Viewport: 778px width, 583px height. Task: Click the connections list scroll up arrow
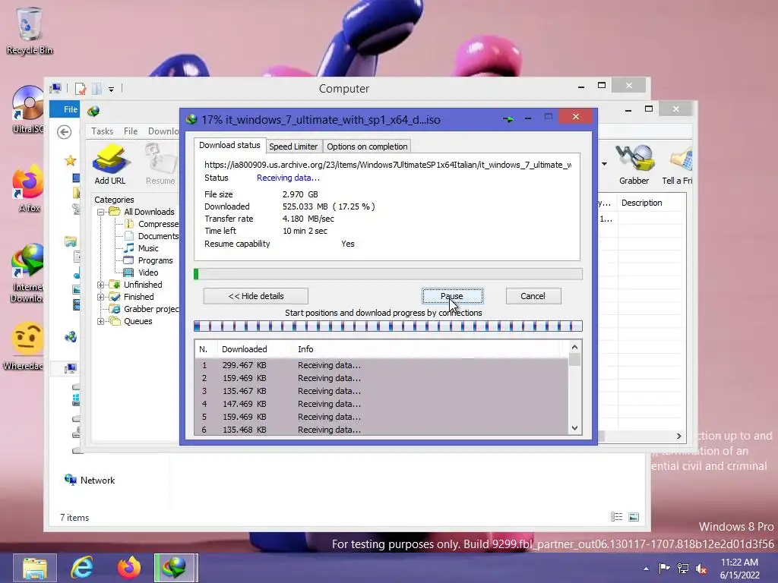tap(574, 347)
